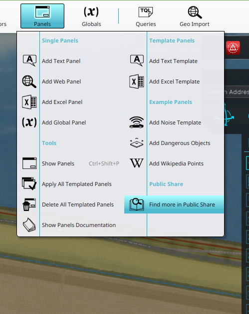
Task: Click the Add Global Panel (x) icon
Action: pyautogui.click(x=29, y=122)
